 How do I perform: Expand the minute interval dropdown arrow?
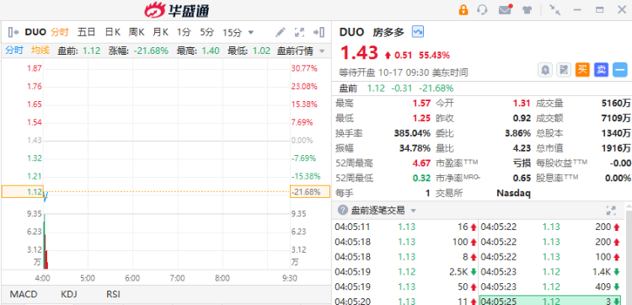251,32
